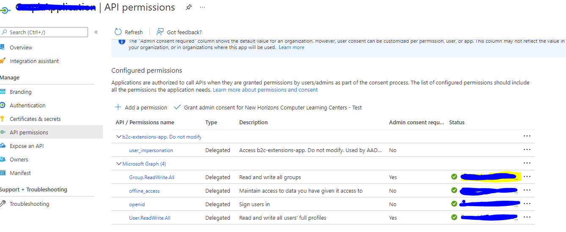Open the User.ReadWrite.All permission link
Image resolution: width=566 pixels, height=232 pixels.
point(149,218)
